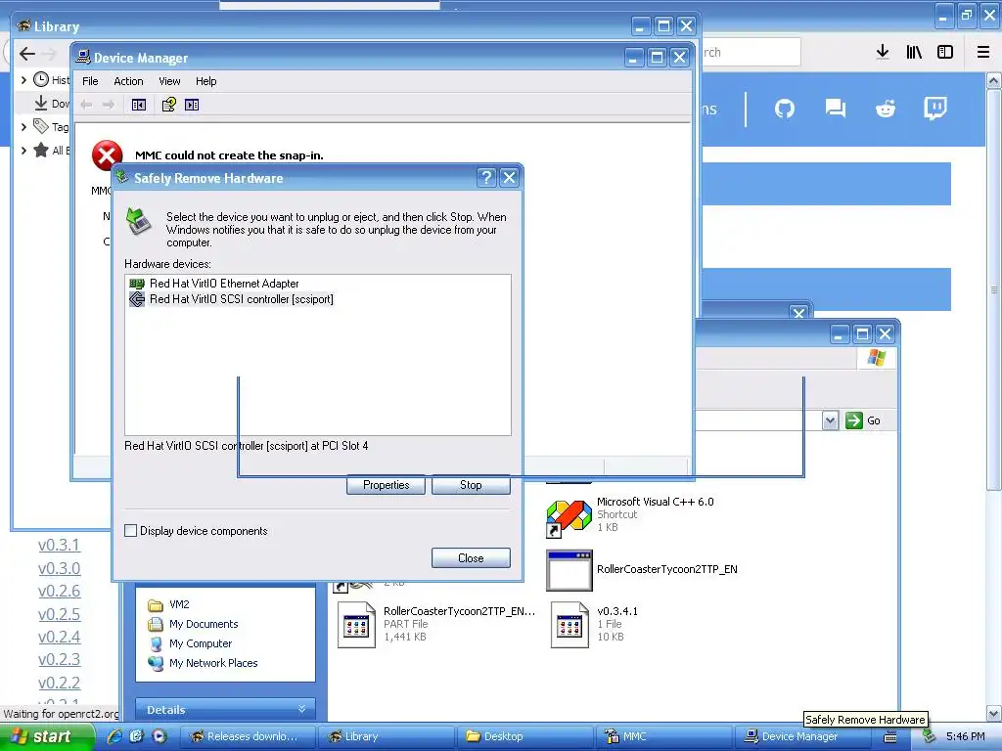Click the Firefox page scrollbar down arrow
This screenshot has width=1002, height=751.
(994, 713)
